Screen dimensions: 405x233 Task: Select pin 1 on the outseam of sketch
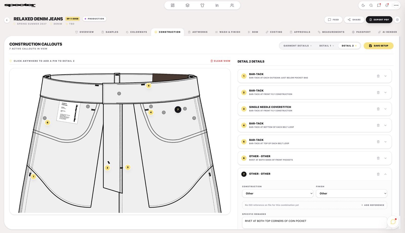(33, 177)
